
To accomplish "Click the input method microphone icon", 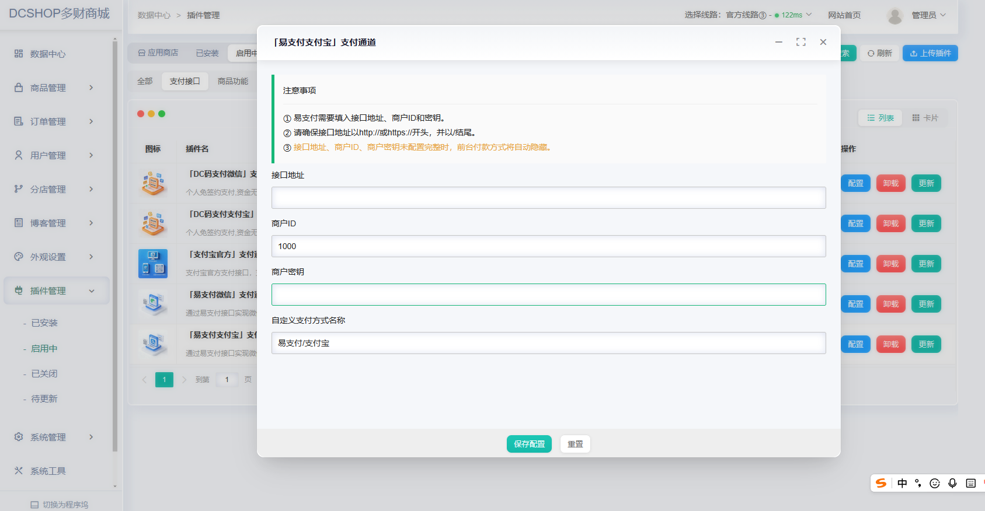I will click(952, 483).
